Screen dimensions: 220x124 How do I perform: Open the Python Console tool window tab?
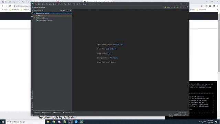[69, 113]
